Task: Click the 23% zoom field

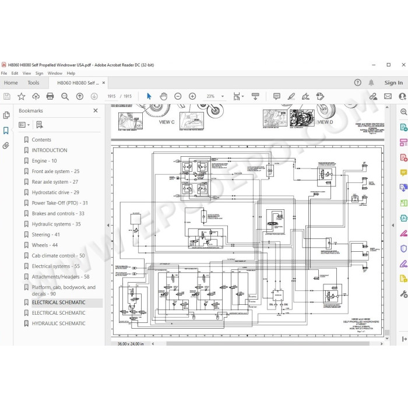Action: coord(210,96)
